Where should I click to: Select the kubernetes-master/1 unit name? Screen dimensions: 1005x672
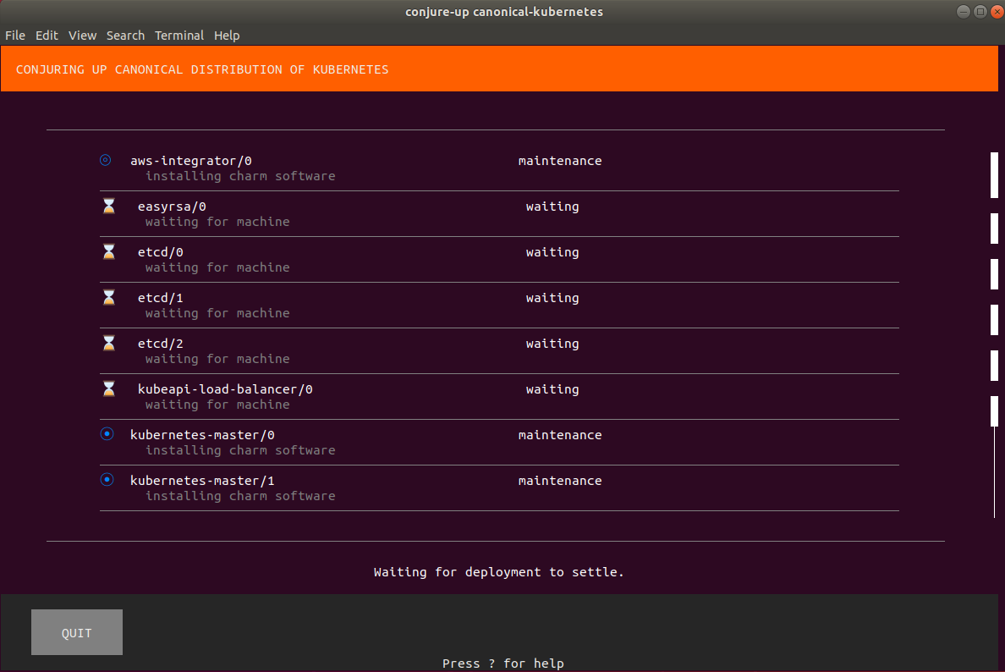(202, 480)
